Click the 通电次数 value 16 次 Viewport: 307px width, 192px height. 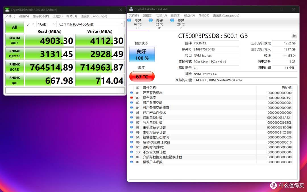tap(285, 62)
